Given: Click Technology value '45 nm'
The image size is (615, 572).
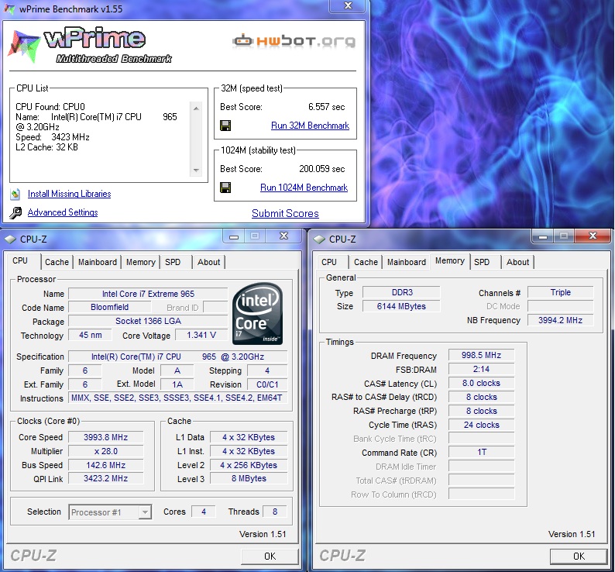Looking at the screenshot, I should (x=90, y=336).
